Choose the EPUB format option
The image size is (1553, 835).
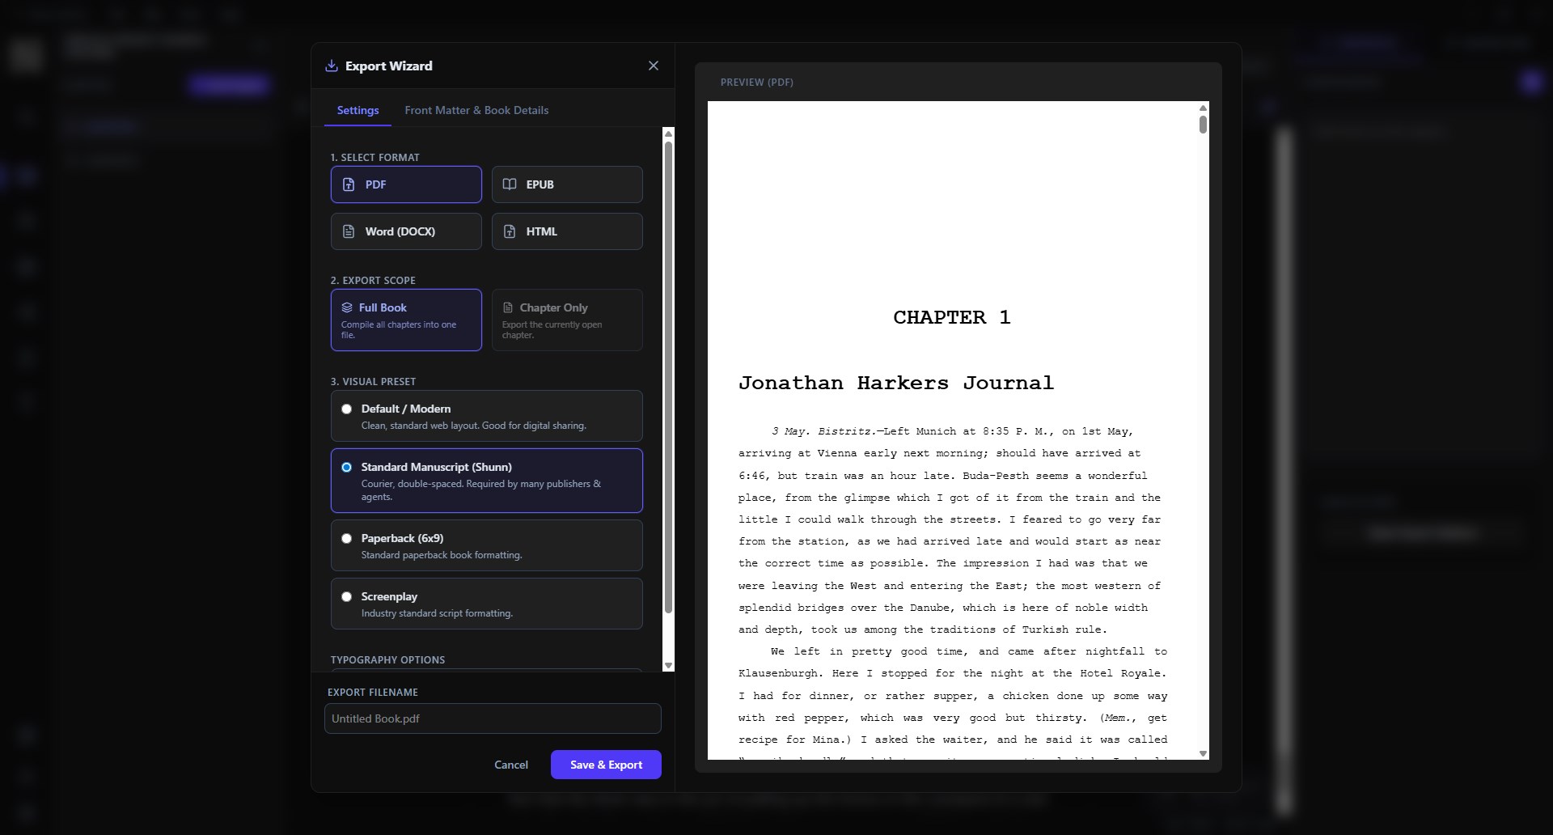click(567, 184)
